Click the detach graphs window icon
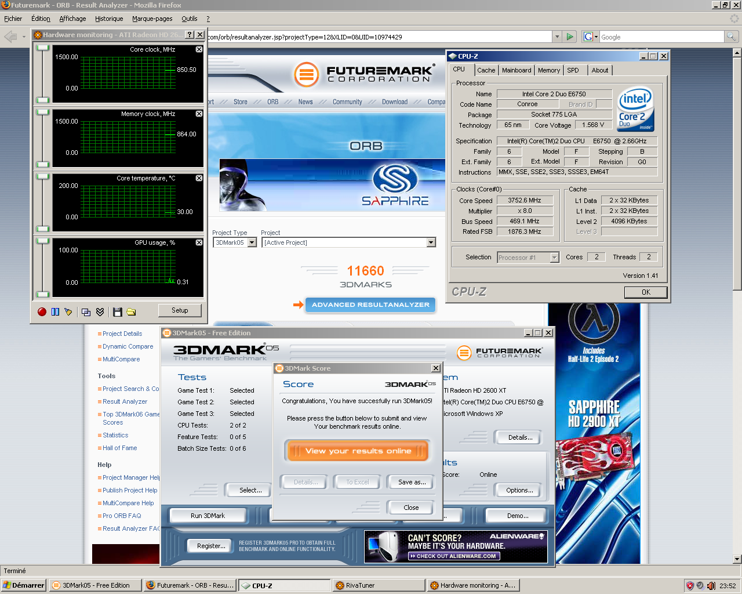Screen dimensions: 742x594 [86, 312]
